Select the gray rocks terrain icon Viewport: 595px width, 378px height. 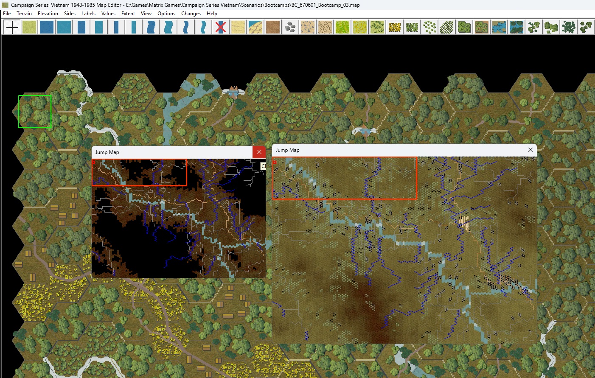[290, 27]
